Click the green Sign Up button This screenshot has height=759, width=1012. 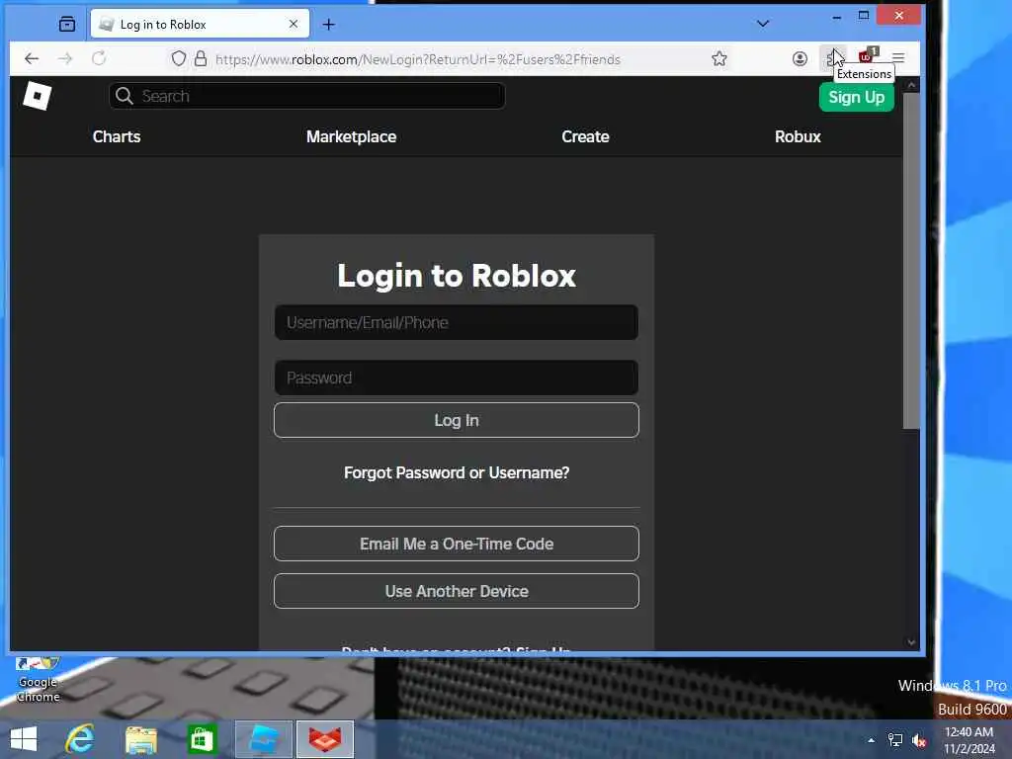[857, 98]
